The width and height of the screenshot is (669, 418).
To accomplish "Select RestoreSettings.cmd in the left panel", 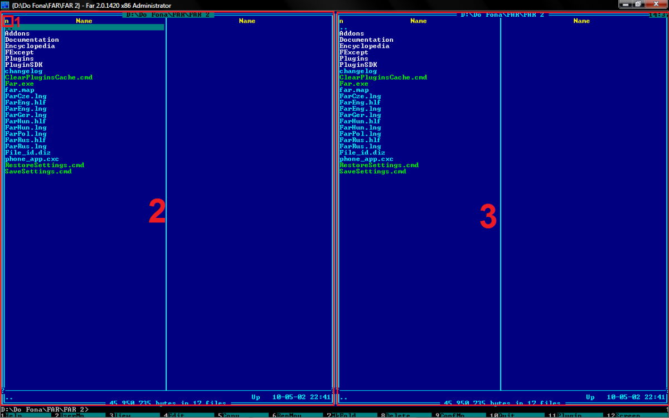I will pyautogui.click(x=45, y=165).
